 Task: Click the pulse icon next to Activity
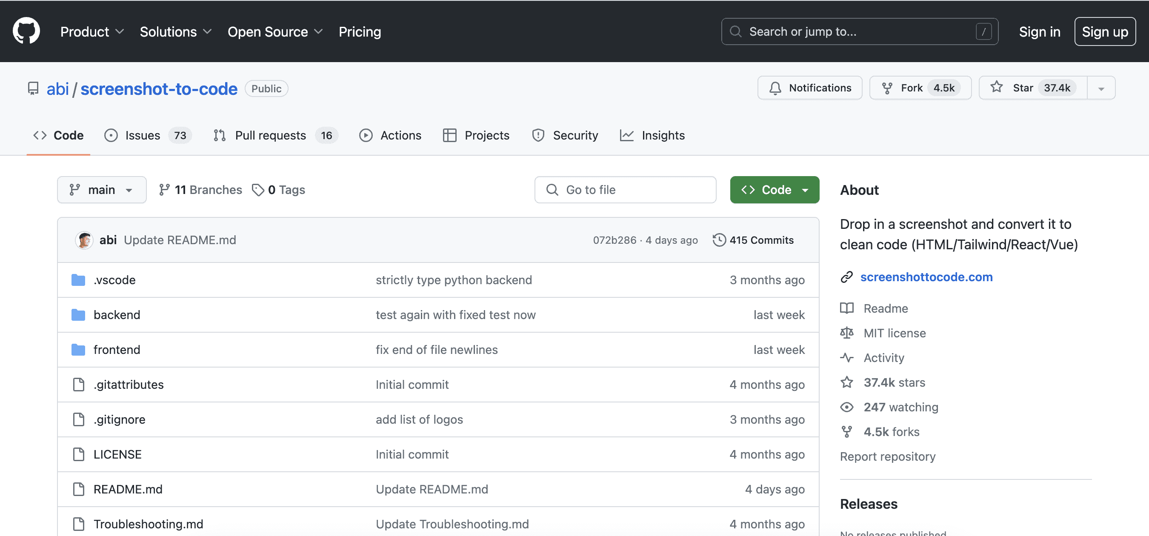point(846,358)
